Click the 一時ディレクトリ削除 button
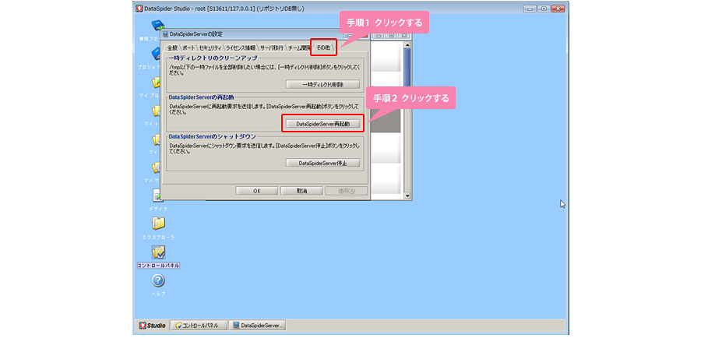 tap(322, 84)
